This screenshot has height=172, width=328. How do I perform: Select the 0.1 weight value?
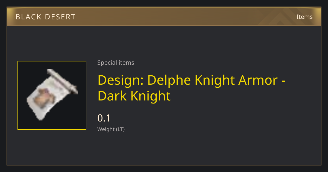[104, 118]
